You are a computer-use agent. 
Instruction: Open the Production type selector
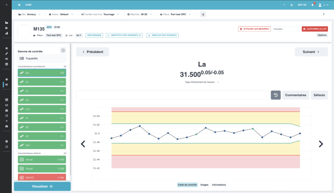(286, 29)
